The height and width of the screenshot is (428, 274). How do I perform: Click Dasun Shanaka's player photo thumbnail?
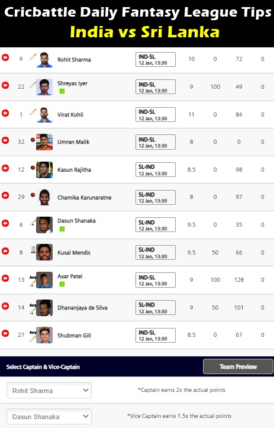tap(44, 224)
